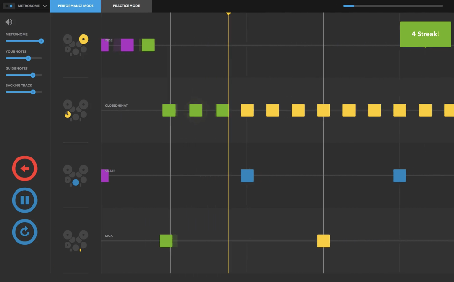
Task: Toggle the metronome on/off switch
Action: coord(9,6)
